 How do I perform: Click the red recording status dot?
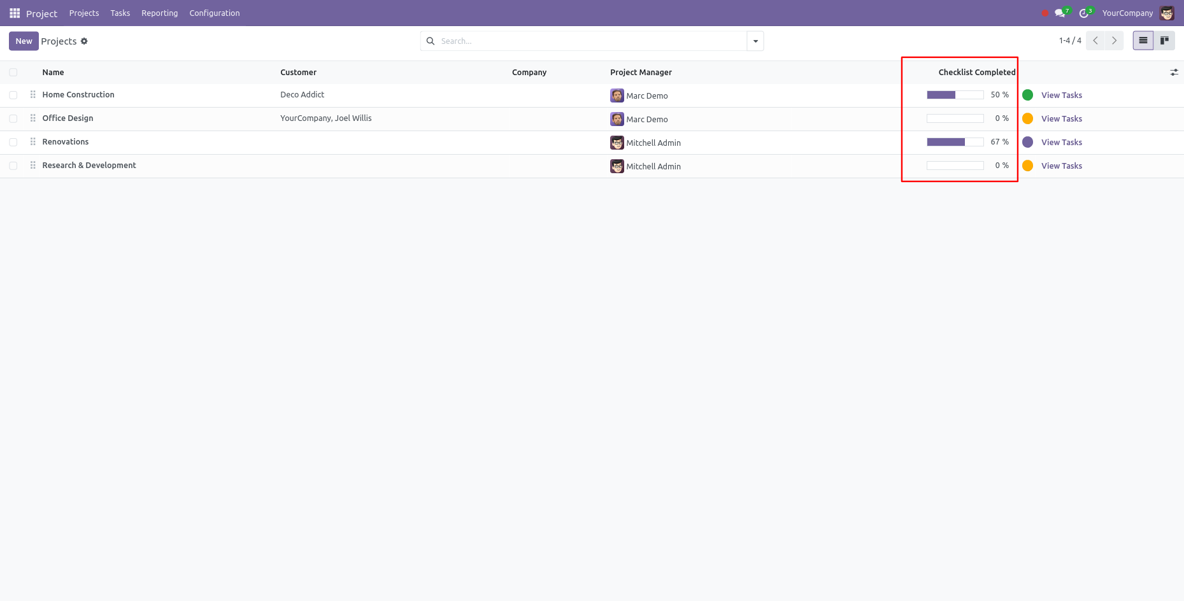click(x=1045, y=13)
